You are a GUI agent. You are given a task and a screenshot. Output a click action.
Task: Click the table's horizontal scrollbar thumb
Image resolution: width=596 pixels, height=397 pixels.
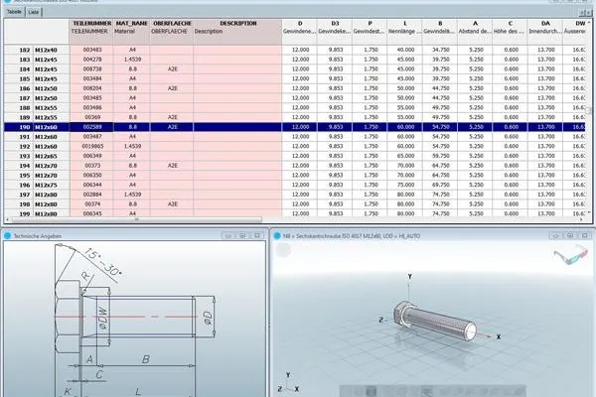pos(137,219)
